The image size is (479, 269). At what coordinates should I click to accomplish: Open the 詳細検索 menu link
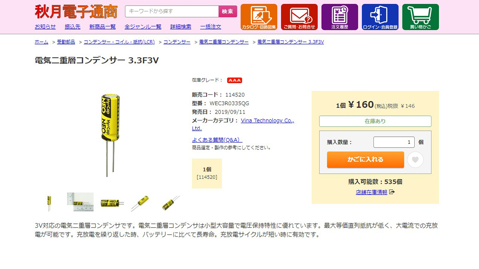tap(181, 27)
